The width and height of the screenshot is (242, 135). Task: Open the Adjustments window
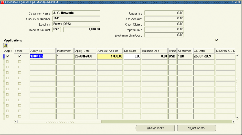[x=197, y=128]
